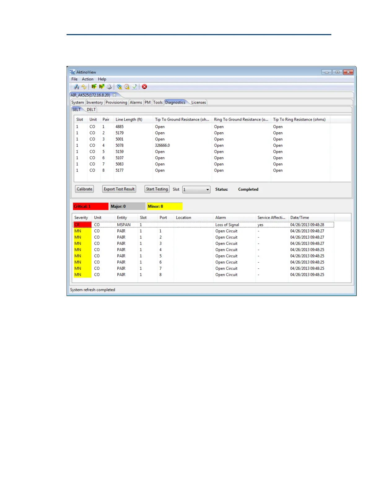
Task: Open the File menu
Action: [74, 79]
